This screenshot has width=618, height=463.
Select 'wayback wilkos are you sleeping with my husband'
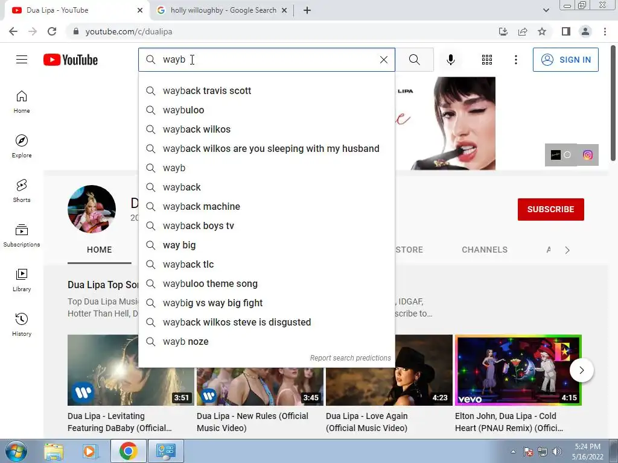(266, 148)
